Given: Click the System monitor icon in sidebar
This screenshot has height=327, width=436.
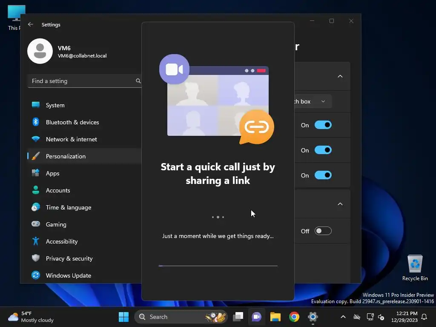Looking at the screenshot, I should click(x=36, y=105).
